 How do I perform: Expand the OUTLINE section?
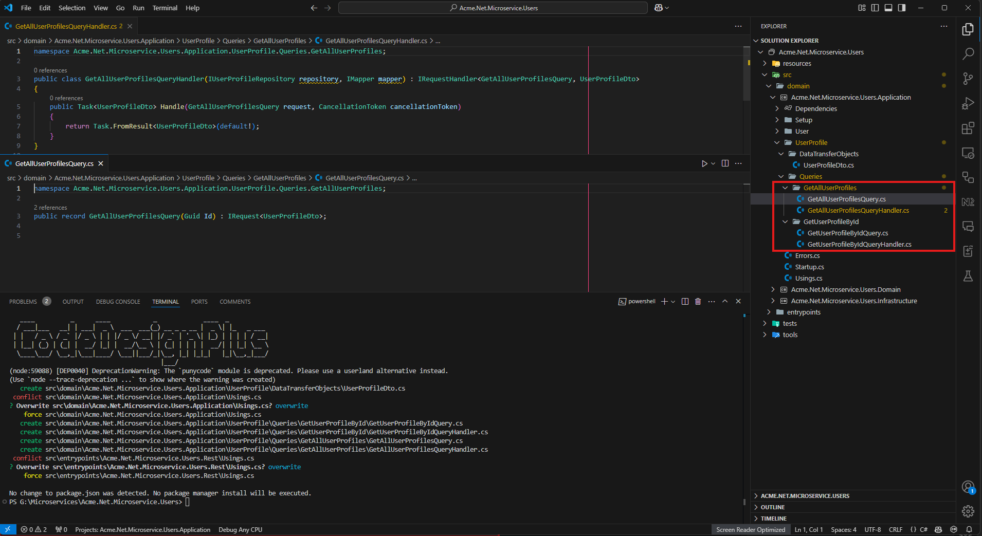pyautogui.click(x=773, y=507)
